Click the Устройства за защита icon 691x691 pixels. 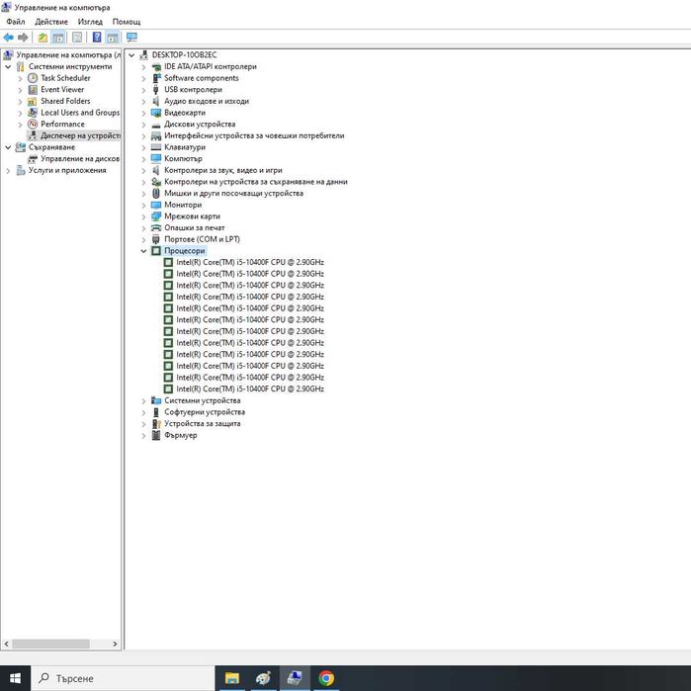(156, 423)
